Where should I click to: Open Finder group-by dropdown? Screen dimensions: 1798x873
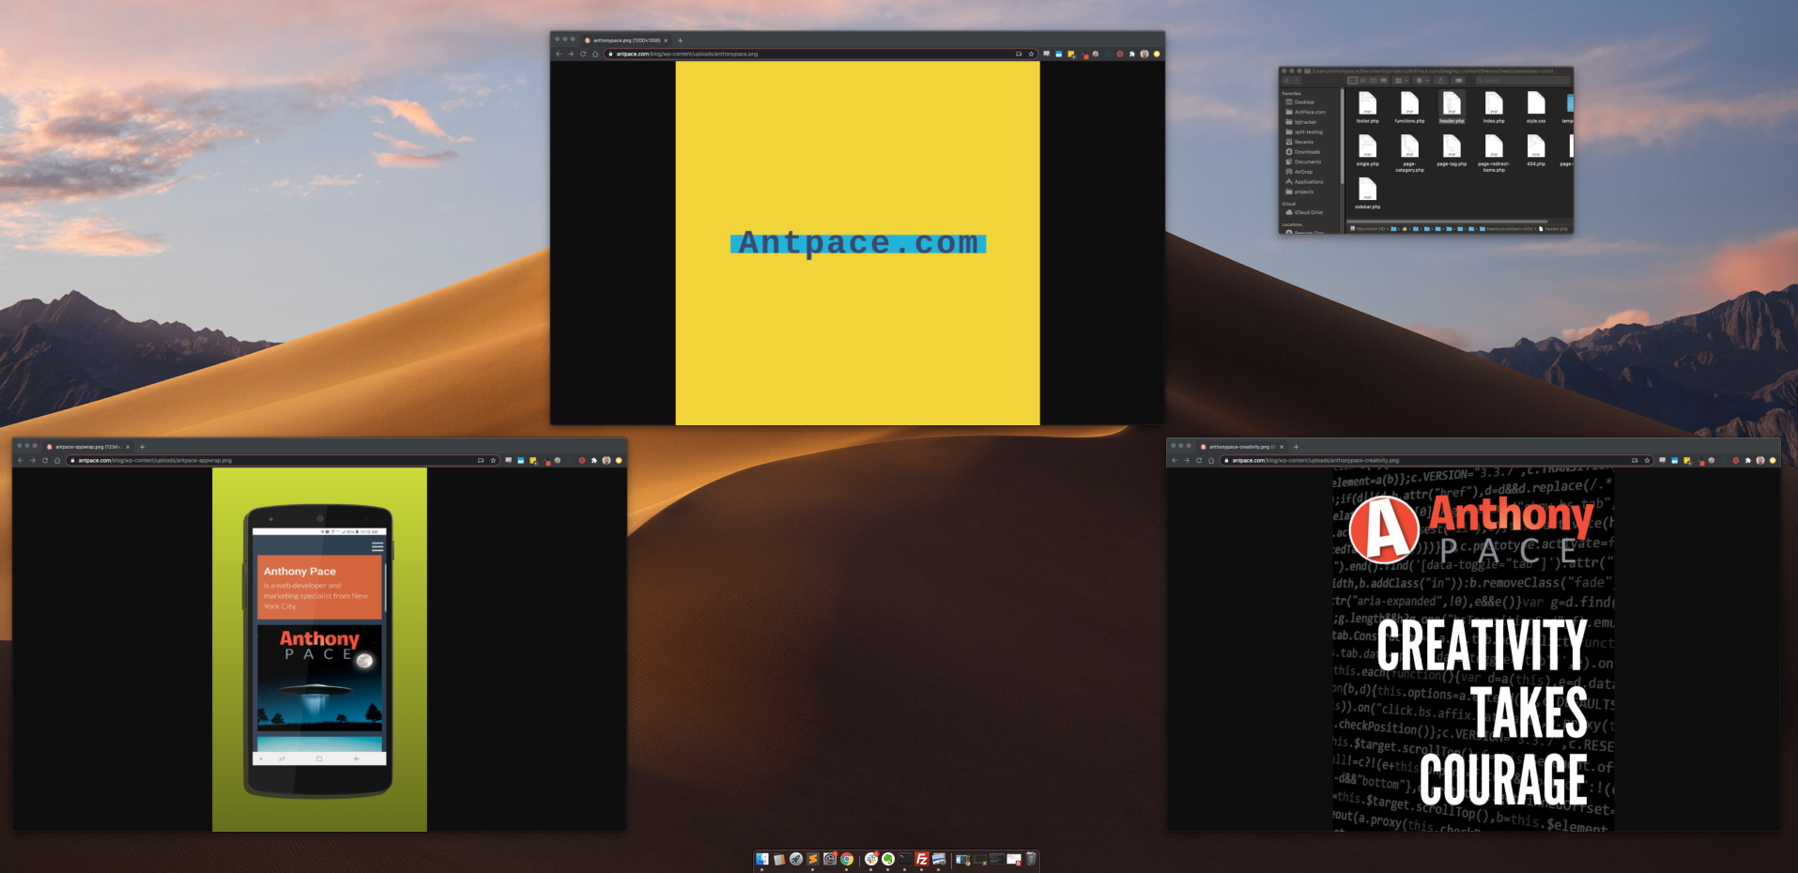point(1401,81)
